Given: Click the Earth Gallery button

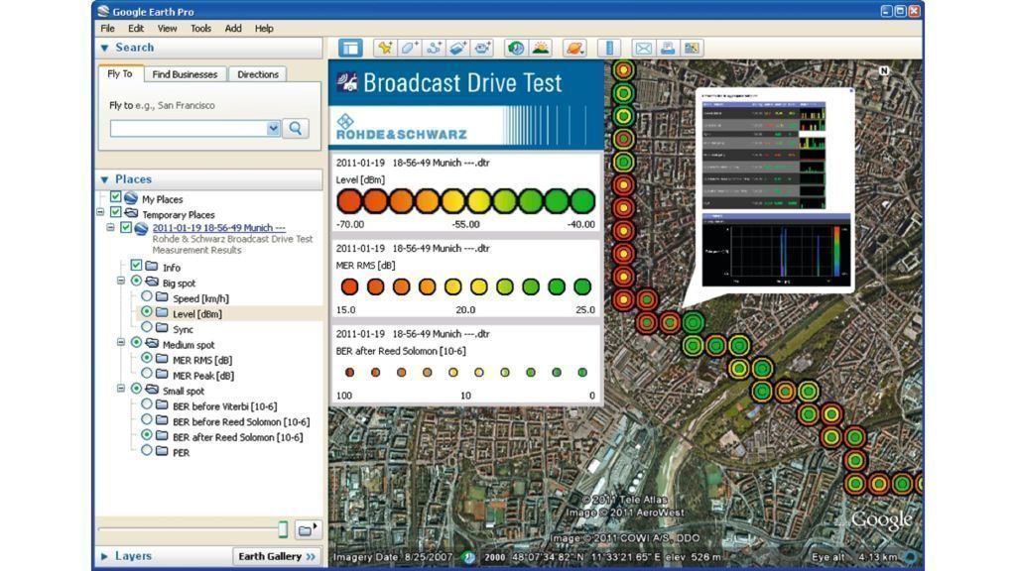Looking at the screenshot, I should point(277,556).
